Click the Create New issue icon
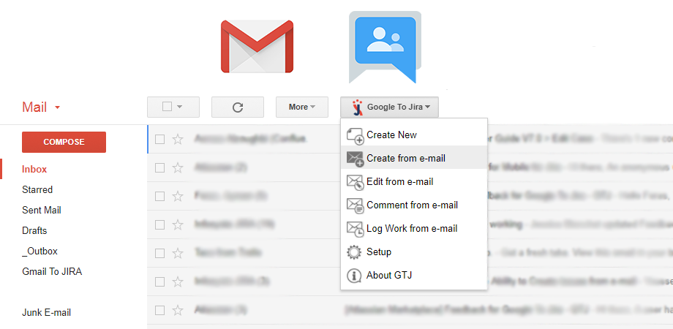This screenshot has height=329, width=673. click(x=355, y=135)
